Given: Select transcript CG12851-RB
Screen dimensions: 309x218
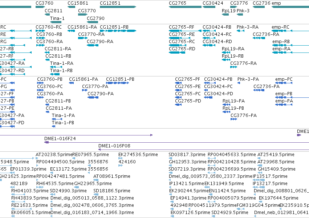Looking at the screenshot, I should 114,27.
